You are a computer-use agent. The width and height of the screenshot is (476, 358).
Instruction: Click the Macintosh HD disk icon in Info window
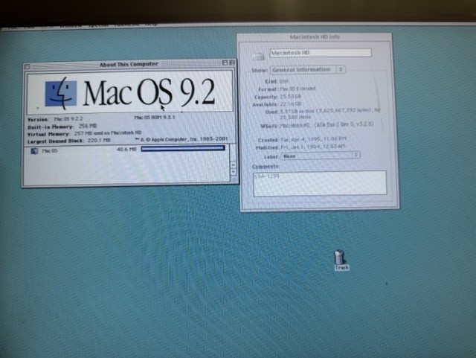pos(258,56)
